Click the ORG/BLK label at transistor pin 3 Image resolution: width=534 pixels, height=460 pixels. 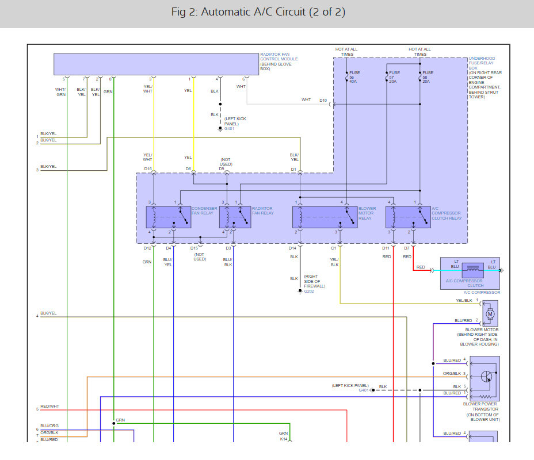click(452, 373)
